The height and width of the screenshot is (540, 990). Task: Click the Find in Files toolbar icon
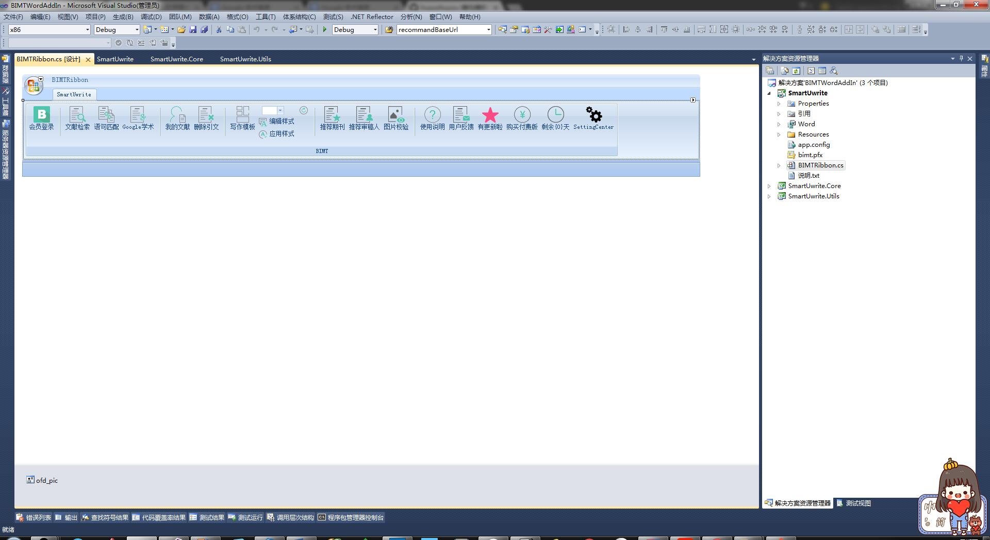click(389, 30)
